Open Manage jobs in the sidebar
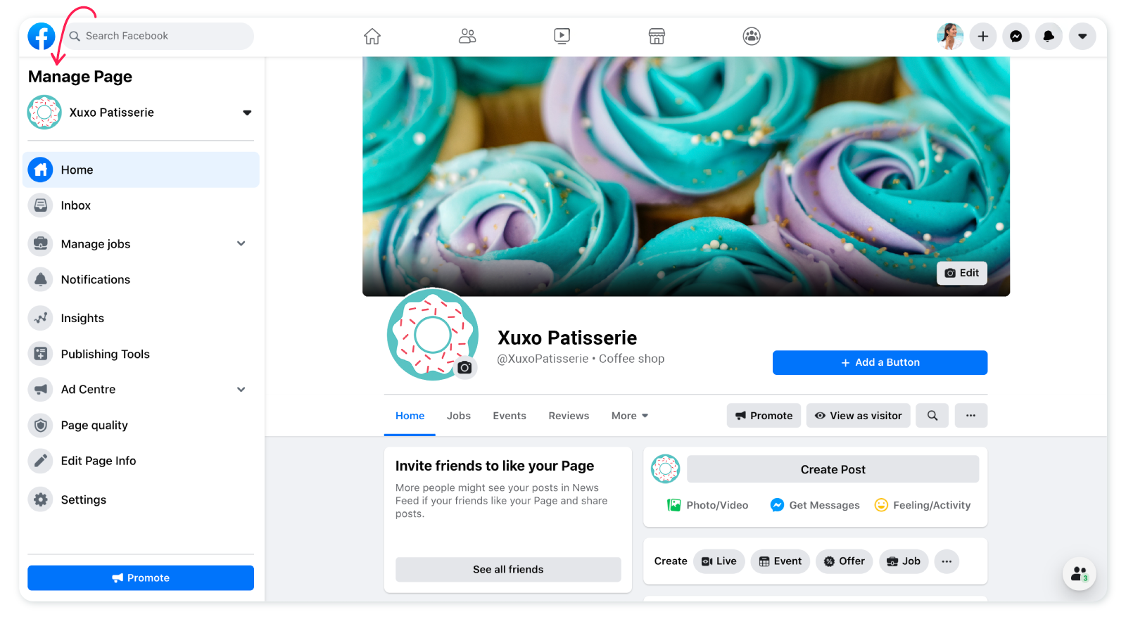 tap(96, 244)
